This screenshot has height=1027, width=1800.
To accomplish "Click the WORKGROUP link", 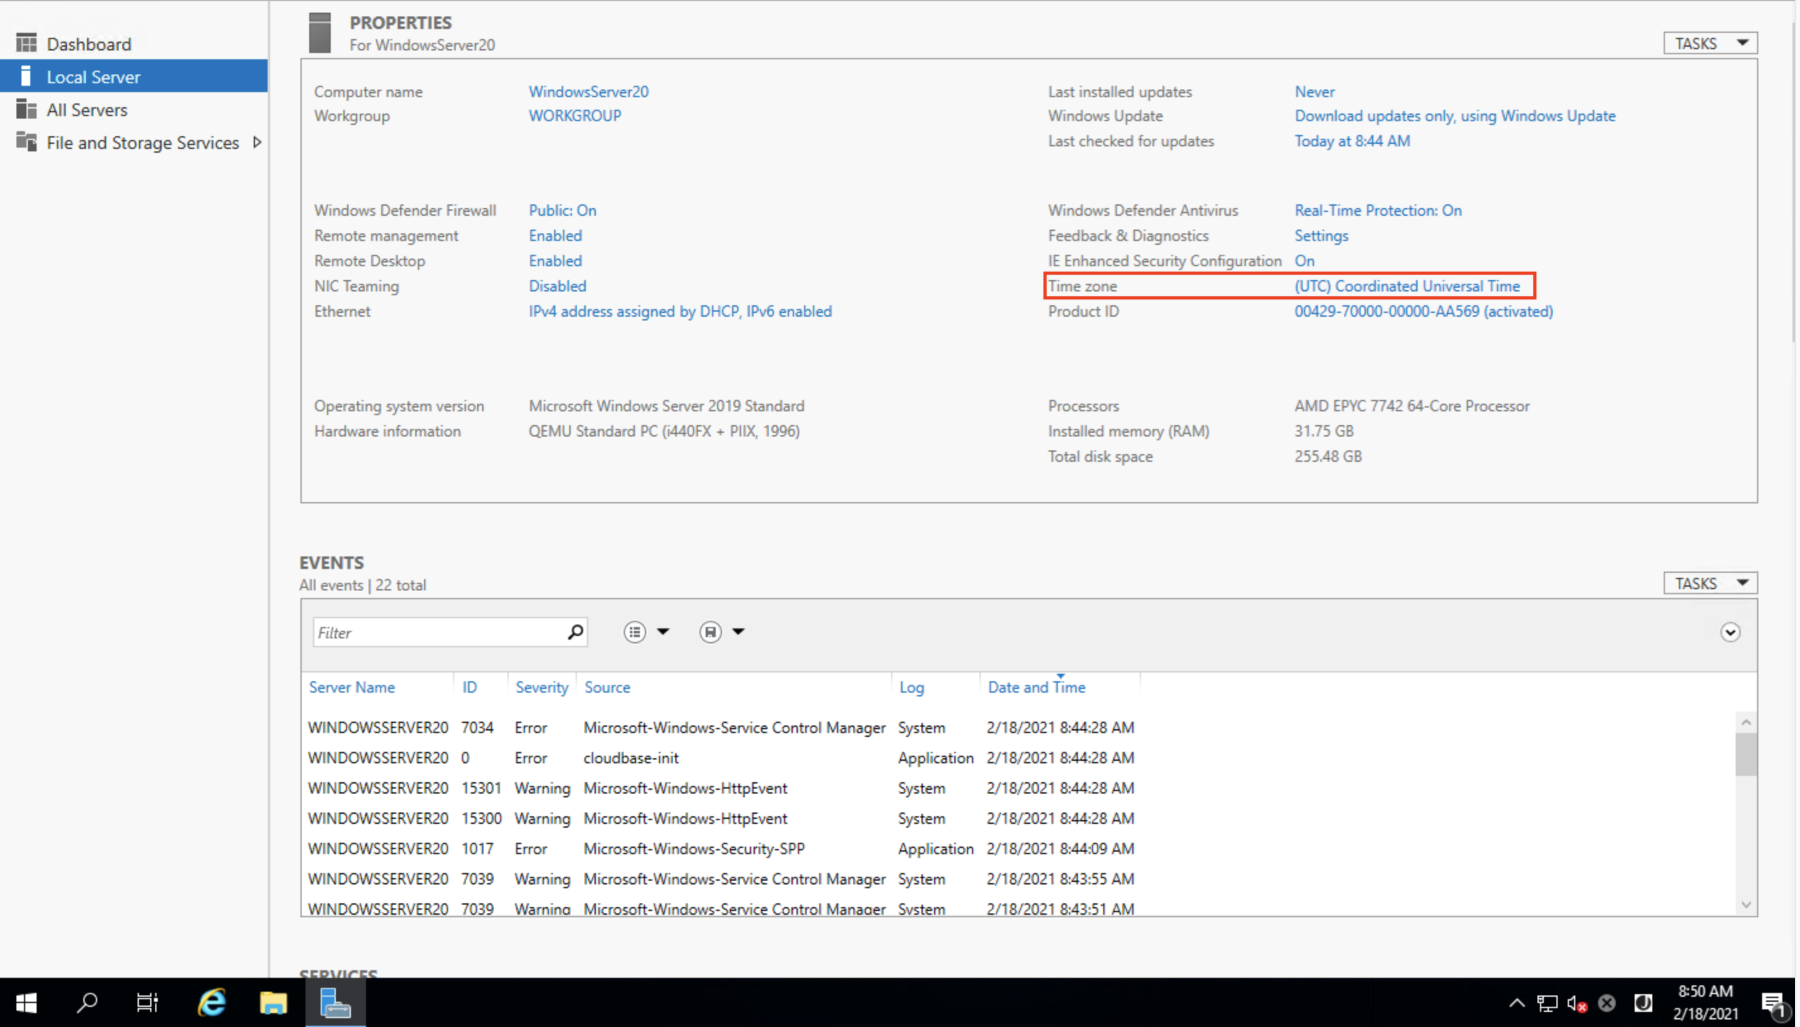I will pos(575,115).
